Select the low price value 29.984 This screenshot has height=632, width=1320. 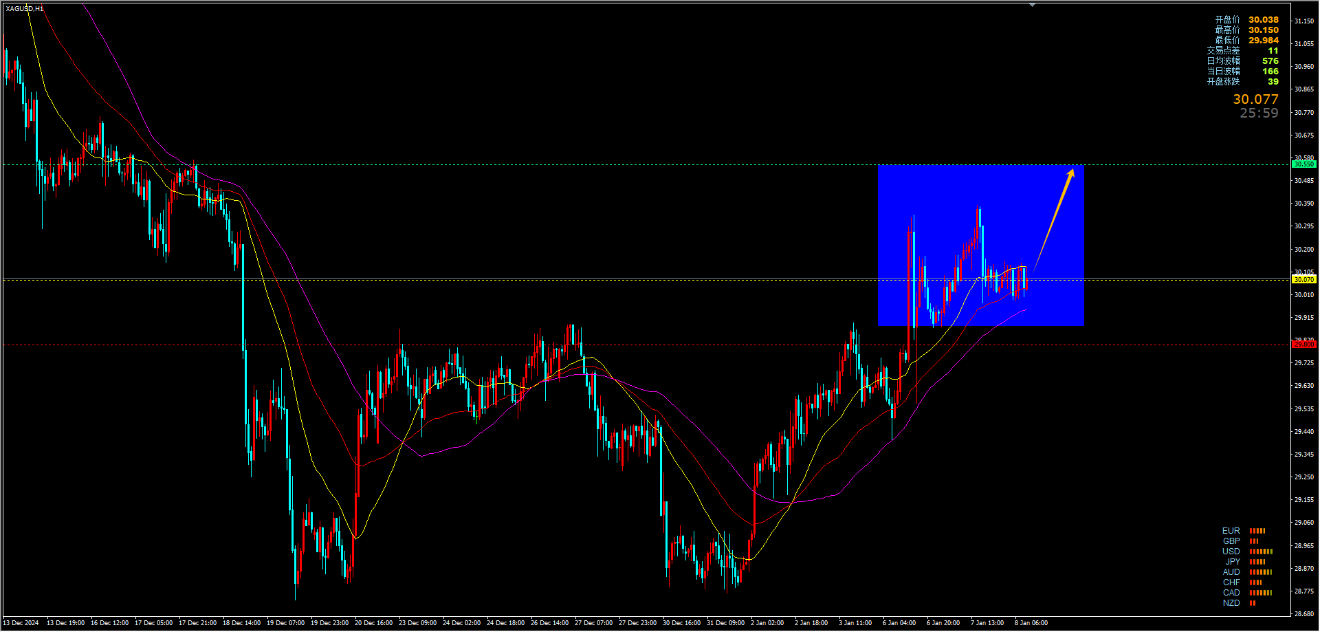[x=1264, y=41]
